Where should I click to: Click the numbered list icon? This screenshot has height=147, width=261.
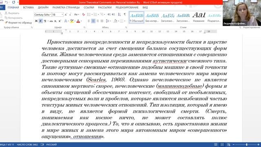point(95,15)
